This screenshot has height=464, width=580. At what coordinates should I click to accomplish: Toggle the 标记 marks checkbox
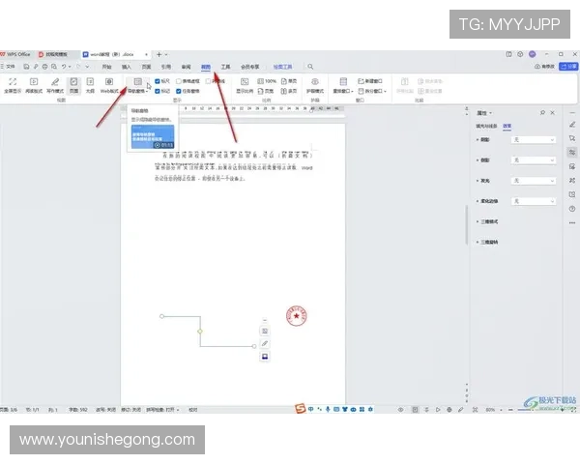pyautogui.click(x=159, y=92)
